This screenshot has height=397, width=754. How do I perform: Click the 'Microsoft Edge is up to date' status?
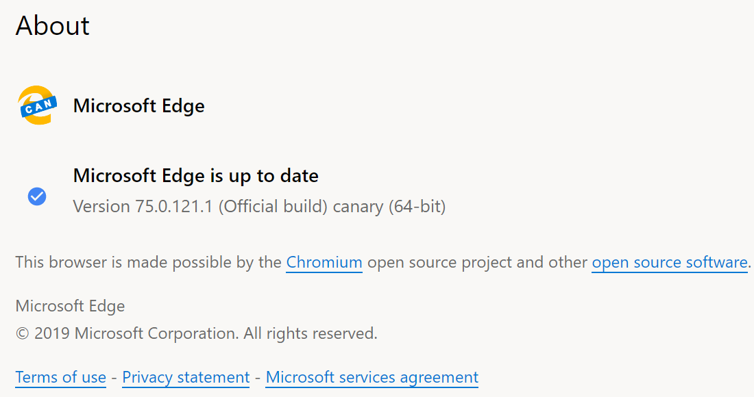pos(195,176)
